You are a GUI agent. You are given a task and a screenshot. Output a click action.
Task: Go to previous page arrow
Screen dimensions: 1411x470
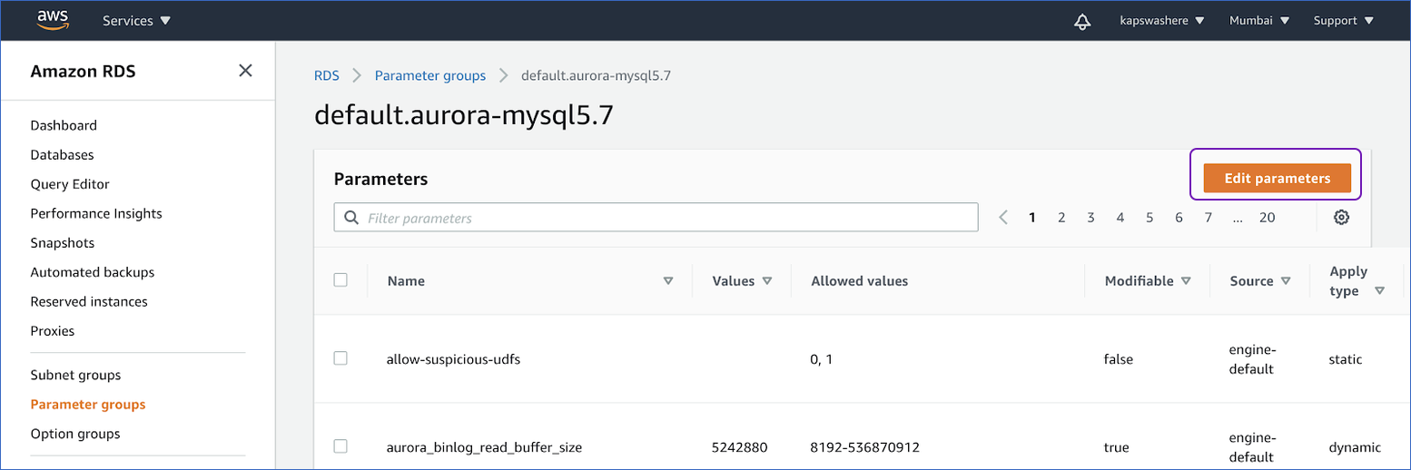pyautogui.click(x=1003, y=217)
